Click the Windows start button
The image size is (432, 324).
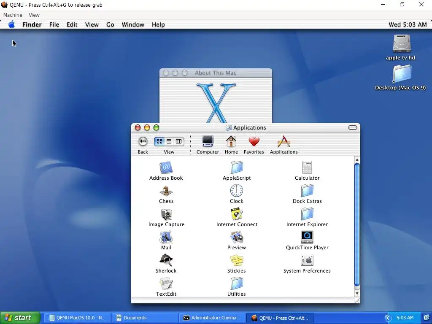point(20,318)
